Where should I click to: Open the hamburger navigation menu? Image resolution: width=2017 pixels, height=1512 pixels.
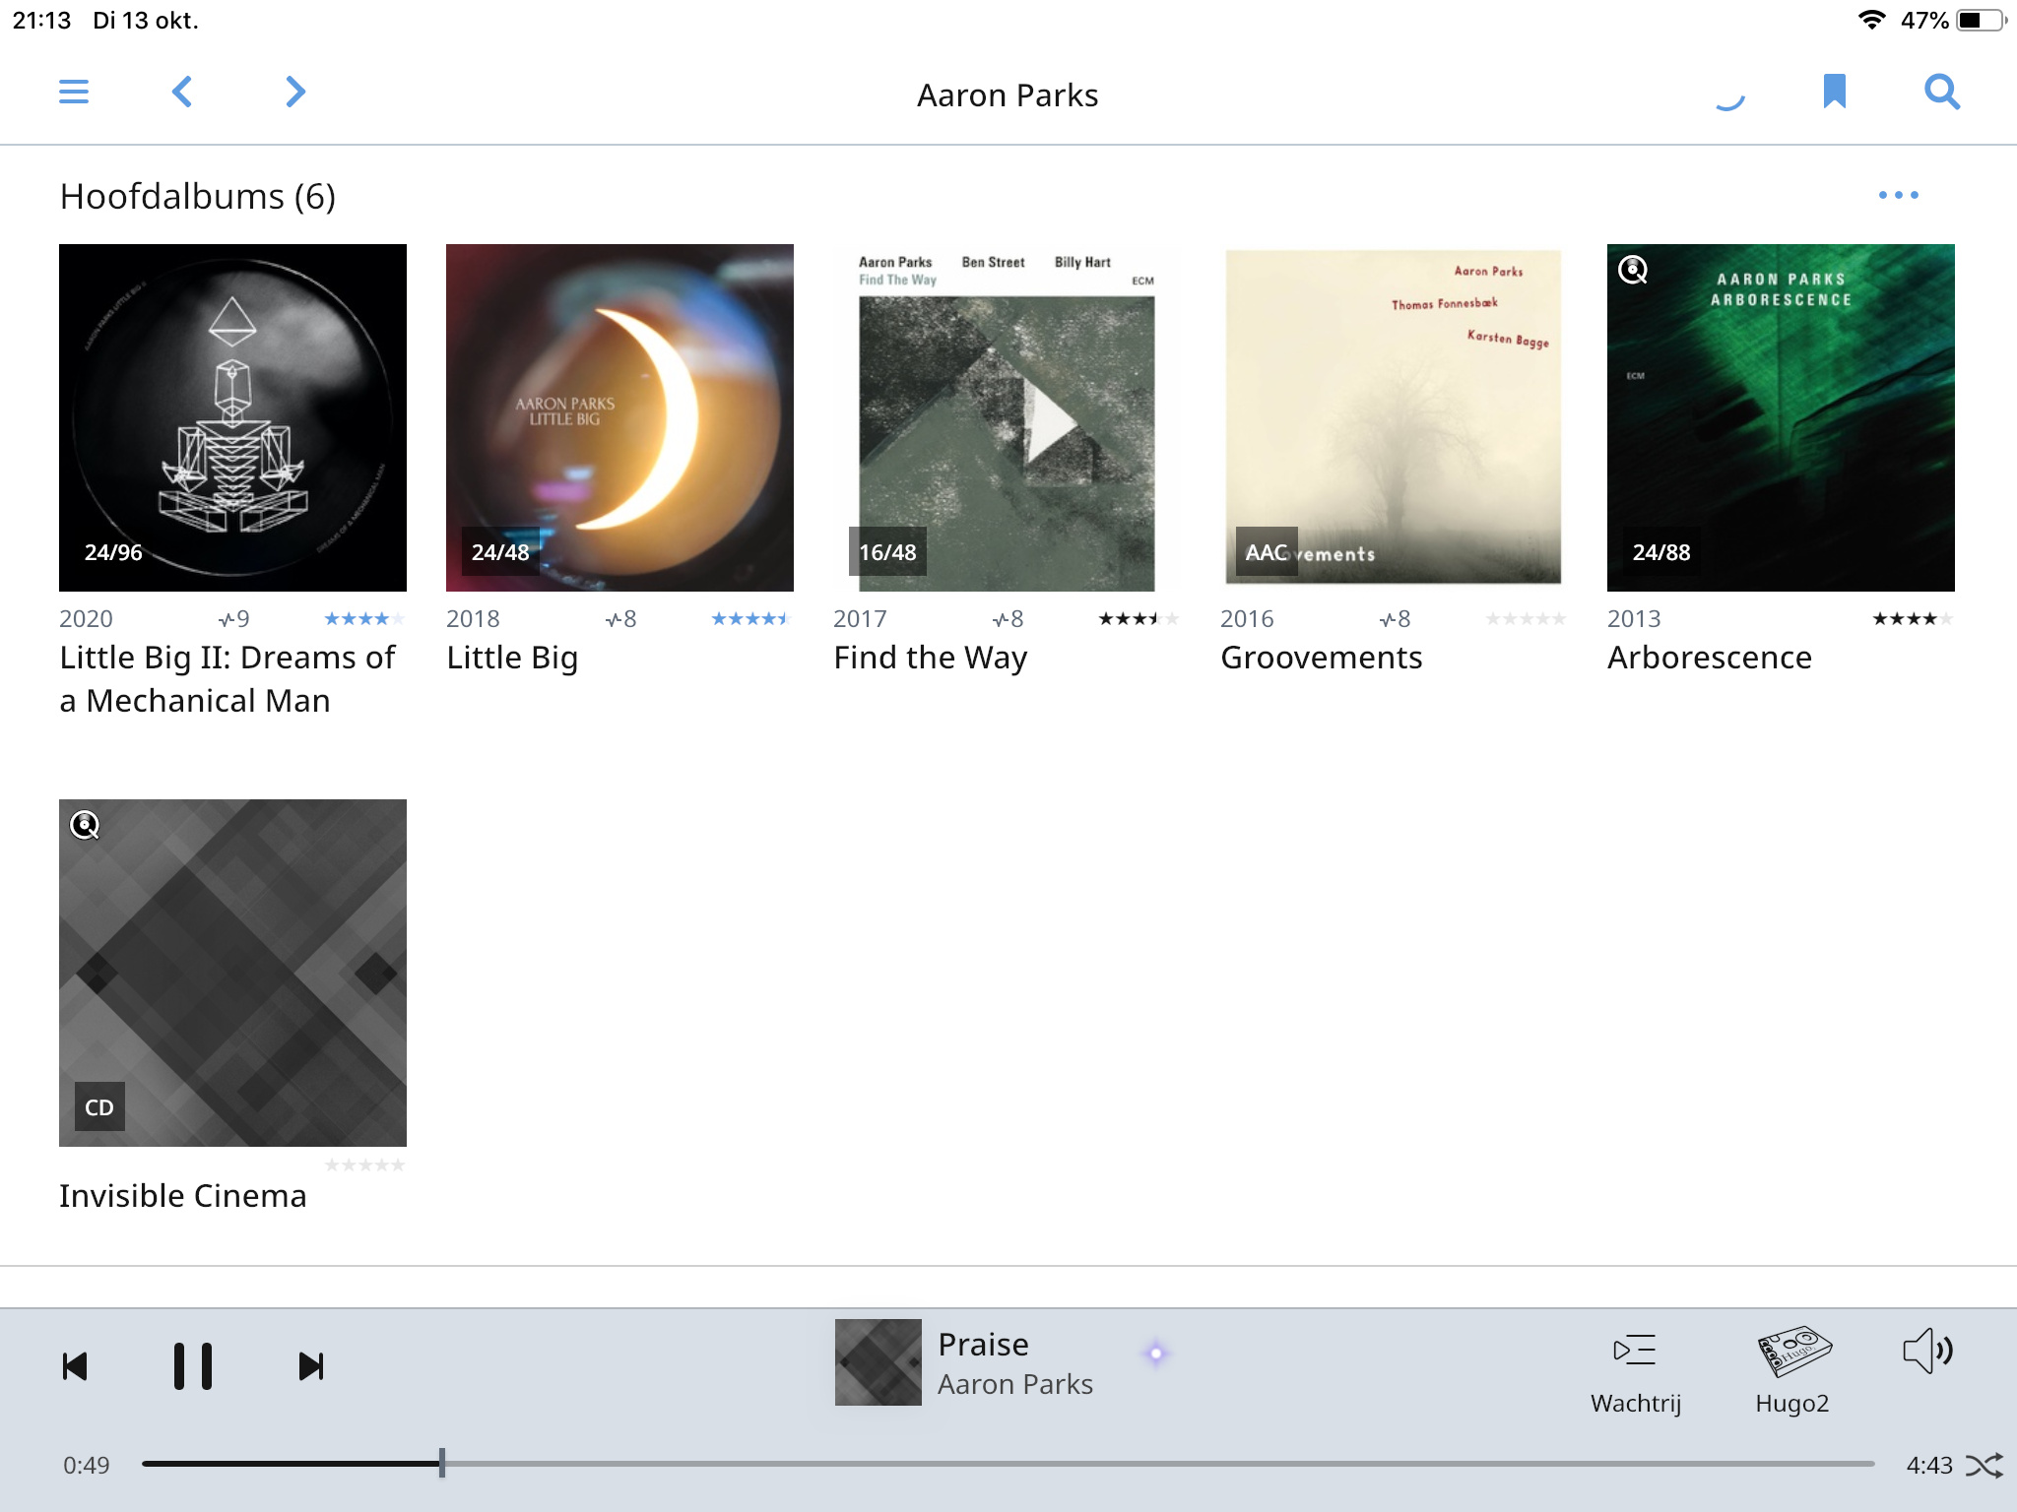click(x=74, y=92)
